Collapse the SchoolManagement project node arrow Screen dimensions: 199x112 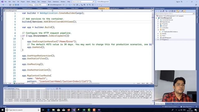pos(156,18)
